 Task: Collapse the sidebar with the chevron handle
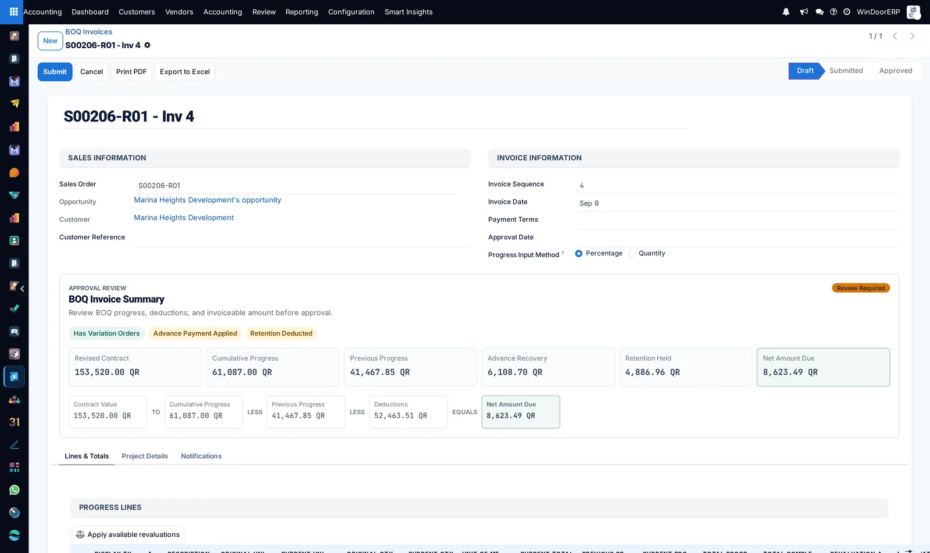click(22, 289)
